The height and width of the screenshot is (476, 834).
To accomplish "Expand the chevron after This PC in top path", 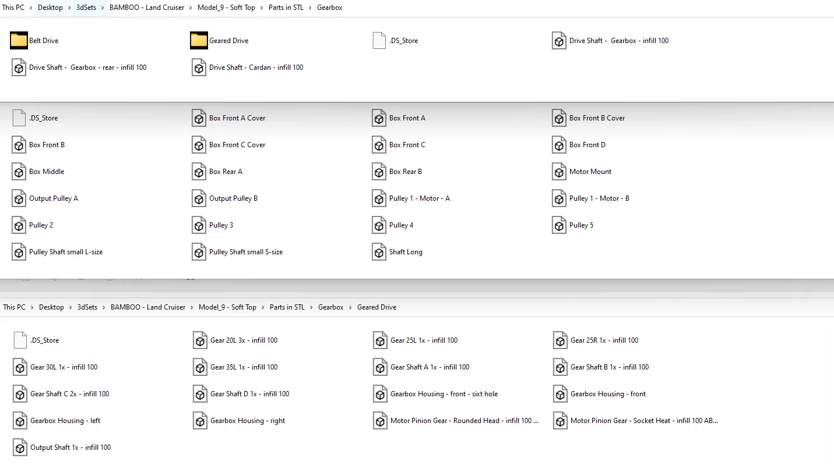I will (31, 8).
